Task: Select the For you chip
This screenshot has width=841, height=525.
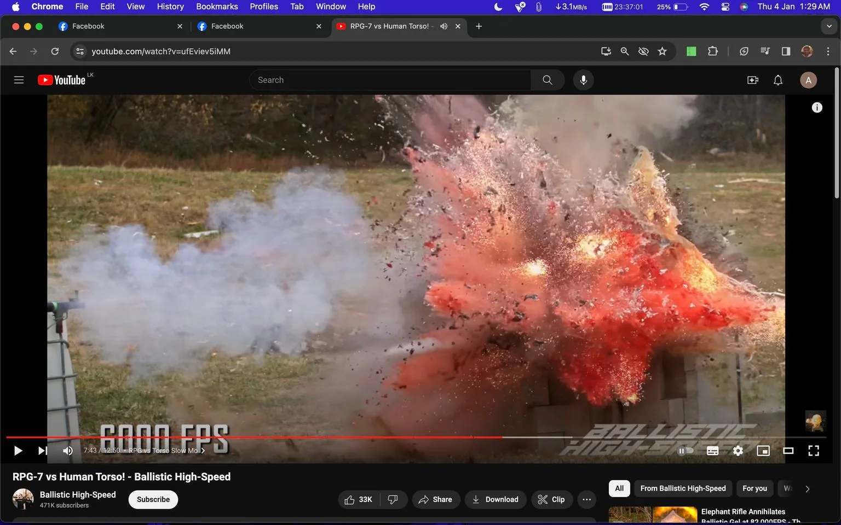Action: pyautogui.click(x=754, y=488)
